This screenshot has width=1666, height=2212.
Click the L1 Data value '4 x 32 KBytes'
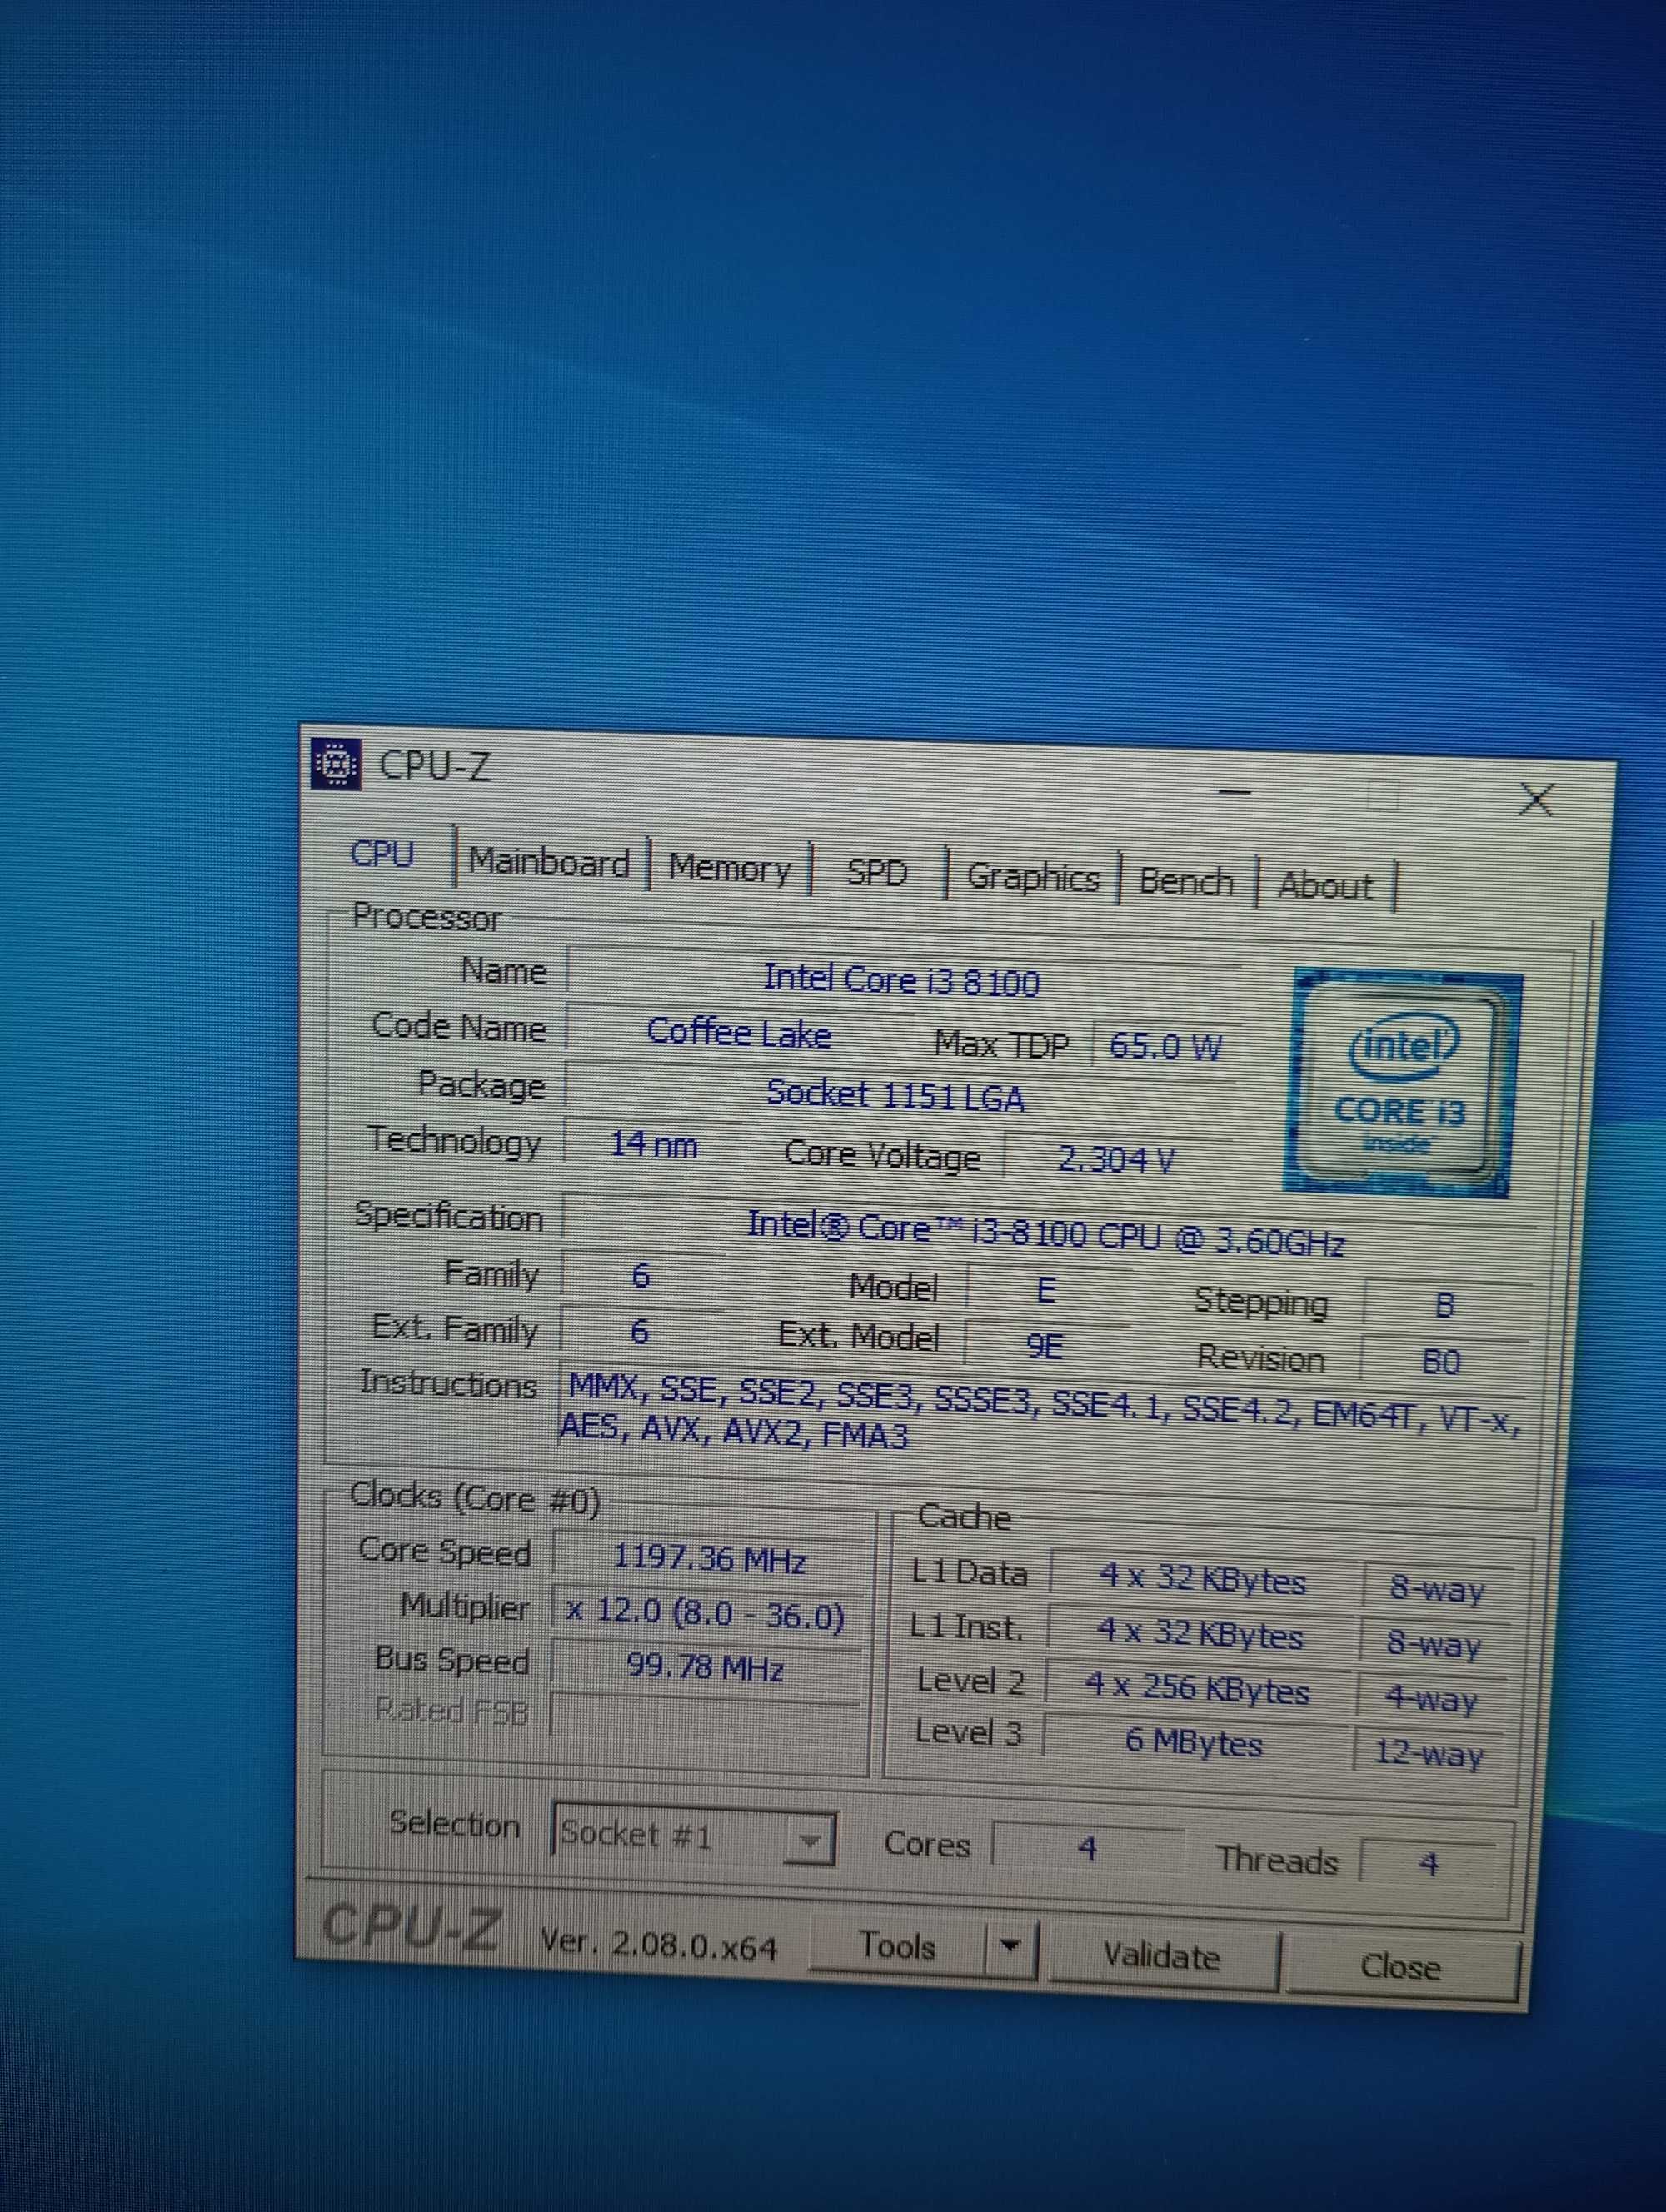pos(1202,1581)
